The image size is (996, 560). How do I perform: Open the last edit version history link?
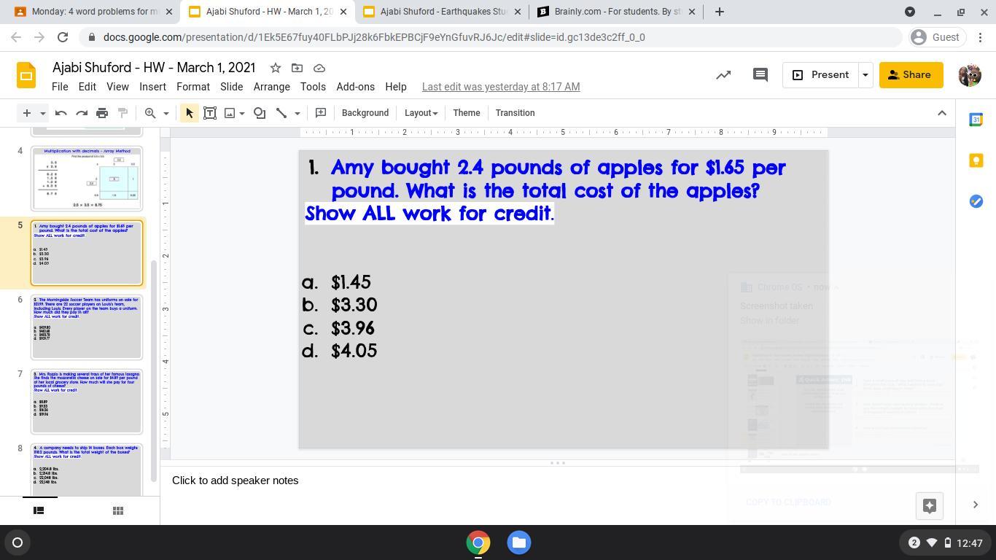point(501,87)
